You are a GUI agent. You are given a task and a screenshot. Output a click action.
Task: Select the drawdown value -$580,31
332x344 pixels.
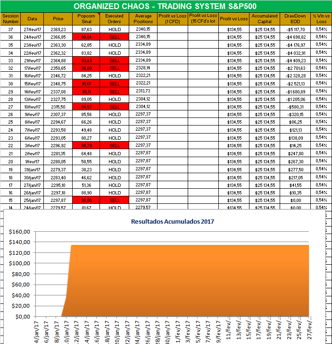pyautogui.click(x=295, y=107)
